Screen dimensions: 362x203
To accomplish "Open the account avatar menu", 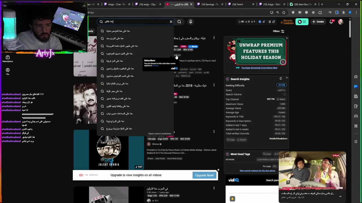I will [x=341, y=22].
